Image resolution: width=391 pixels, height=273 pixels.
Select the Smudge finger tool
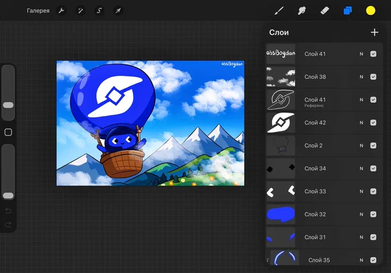[302, 11]
